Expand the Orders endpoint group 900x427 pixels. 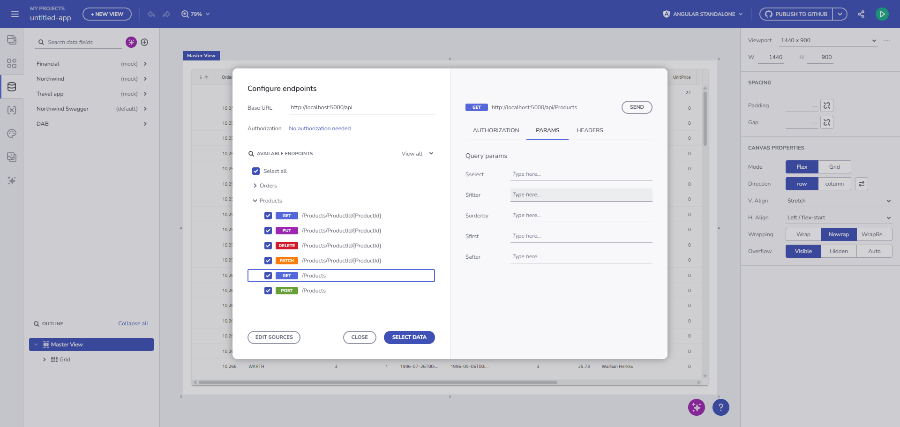pyautogui.click(x=255, y=186)
